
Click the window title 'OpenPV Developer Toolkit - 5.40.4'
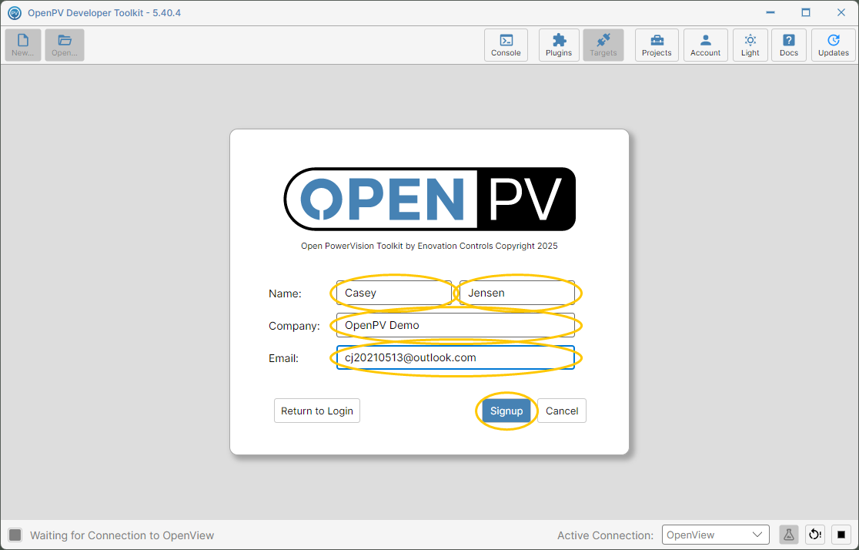click(x=104, y=12)
